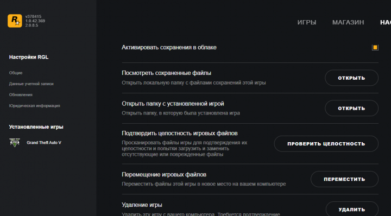Click the Rockstar Games logo icon
The image size is (391, 216).
(x=15, y=21)
